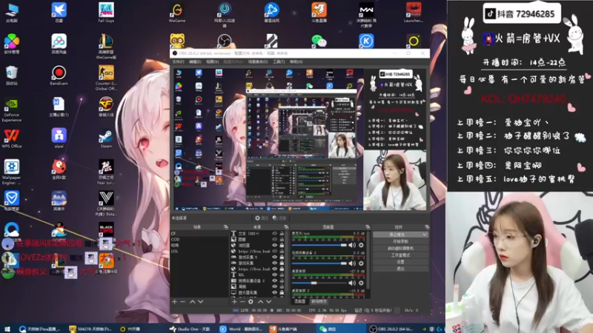Pop out the audio mixer dock
This screenshot has width=593, height=333.
367,227
